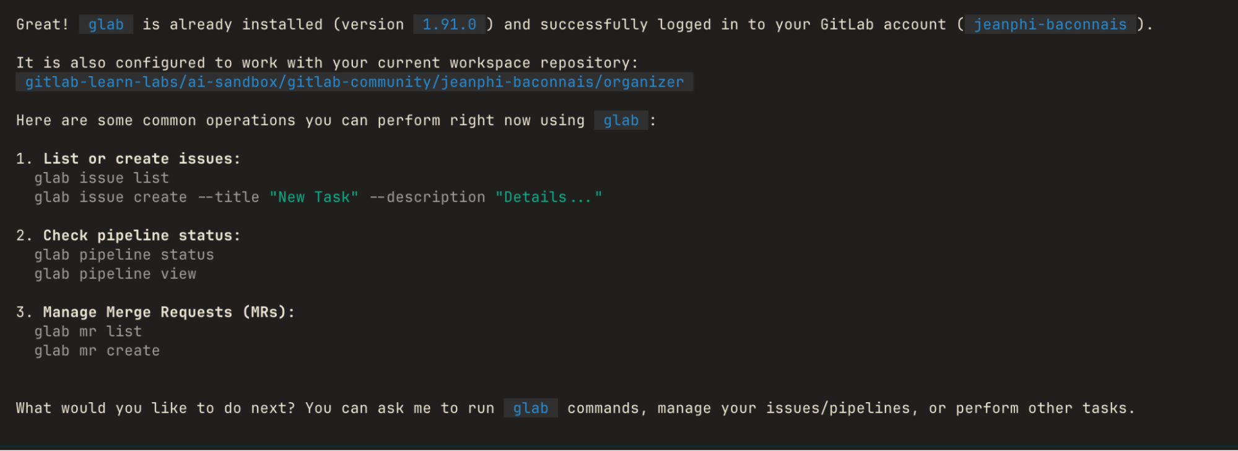Click the '--title' flag in issue command
The image size is (1238, 451).
tap(229, 197)
